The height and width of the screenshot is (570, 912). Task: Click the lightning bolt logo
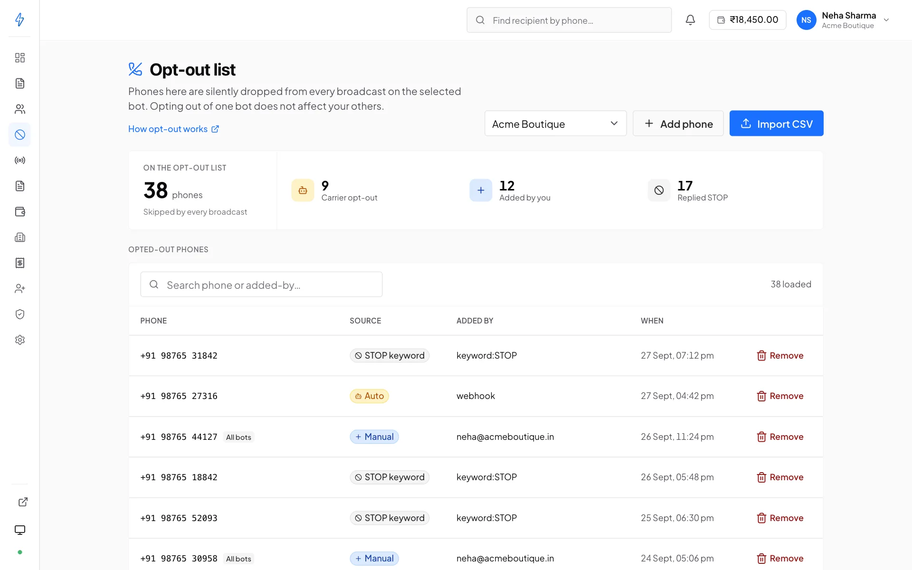coord(19,19)
